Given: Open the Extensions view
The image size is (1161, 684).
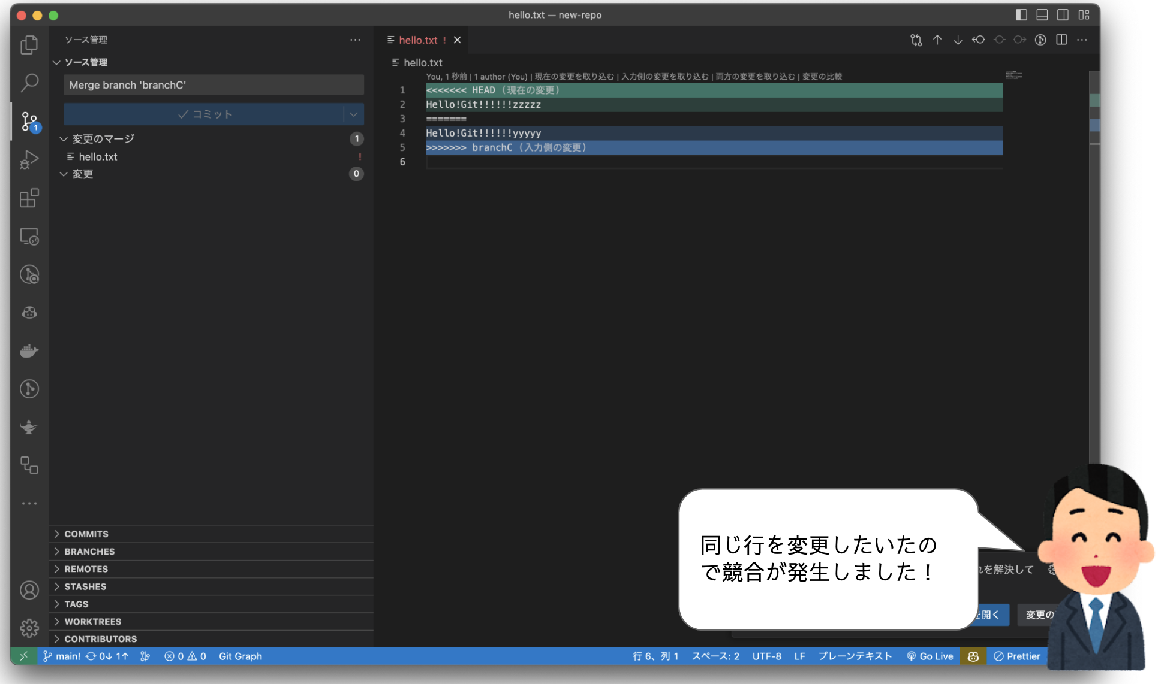Looking at the screenshot, I should click(29, 198).
